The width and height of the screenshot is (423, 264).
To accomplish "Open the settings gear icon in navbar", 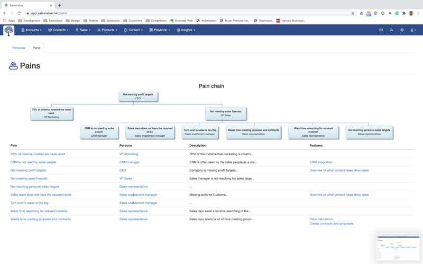I will 402,30.
